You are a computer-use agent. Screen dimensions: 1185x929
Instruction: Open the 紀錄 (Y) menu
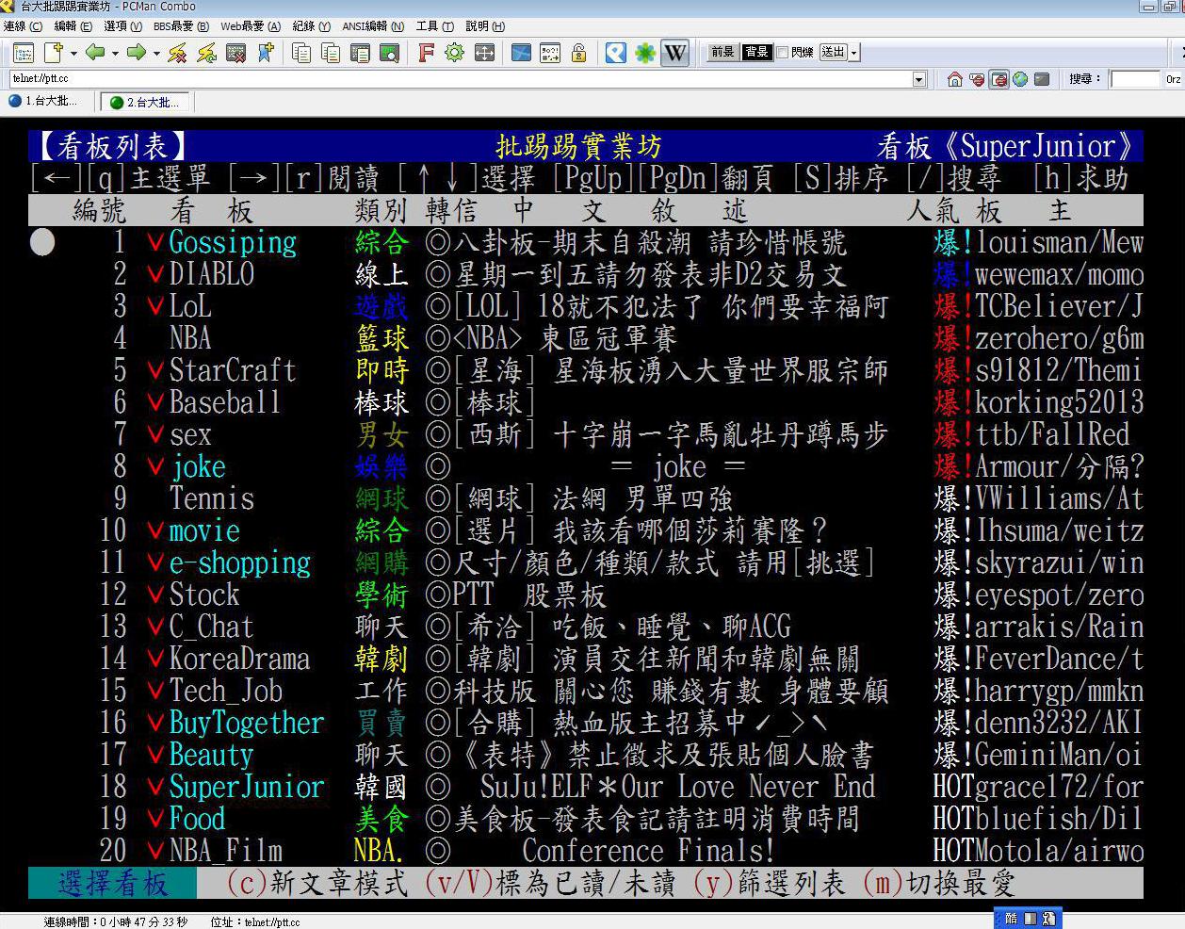click(311, 26)
